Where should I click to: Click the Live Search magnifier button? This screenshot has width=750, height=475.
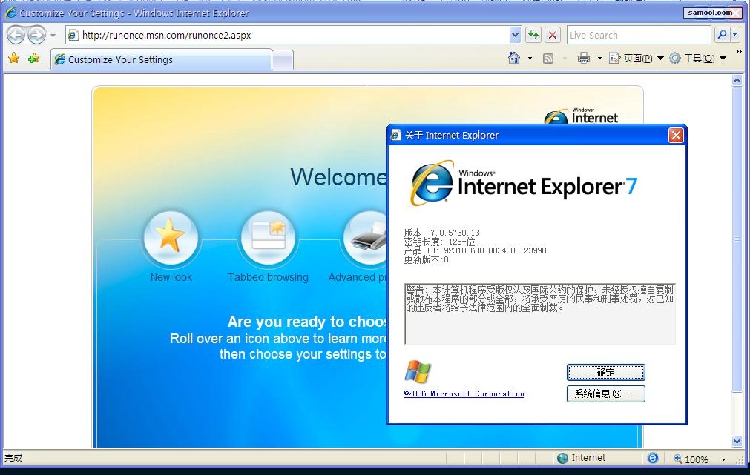pyautogui.click(x=721, y=35)
